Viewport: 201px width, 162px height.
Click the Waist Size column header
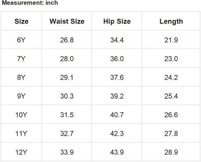click(67, 21)
